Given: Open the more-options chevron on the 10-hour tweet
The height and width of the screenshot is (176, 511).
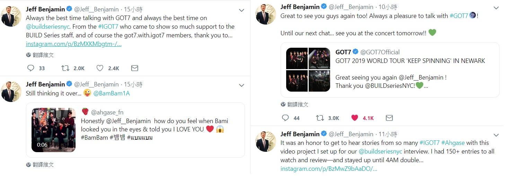Looking at the screenshot, I should pos(496,8).
